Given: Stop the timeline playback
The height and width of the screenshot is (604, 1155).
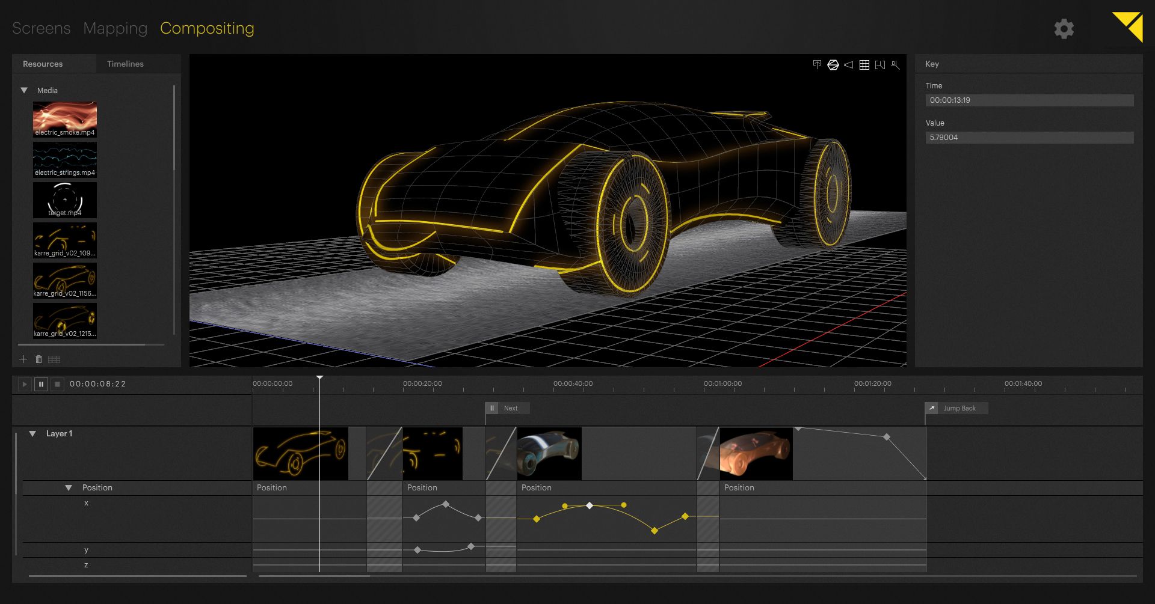Looking at the screenshot, I should [x=57, y=384].
